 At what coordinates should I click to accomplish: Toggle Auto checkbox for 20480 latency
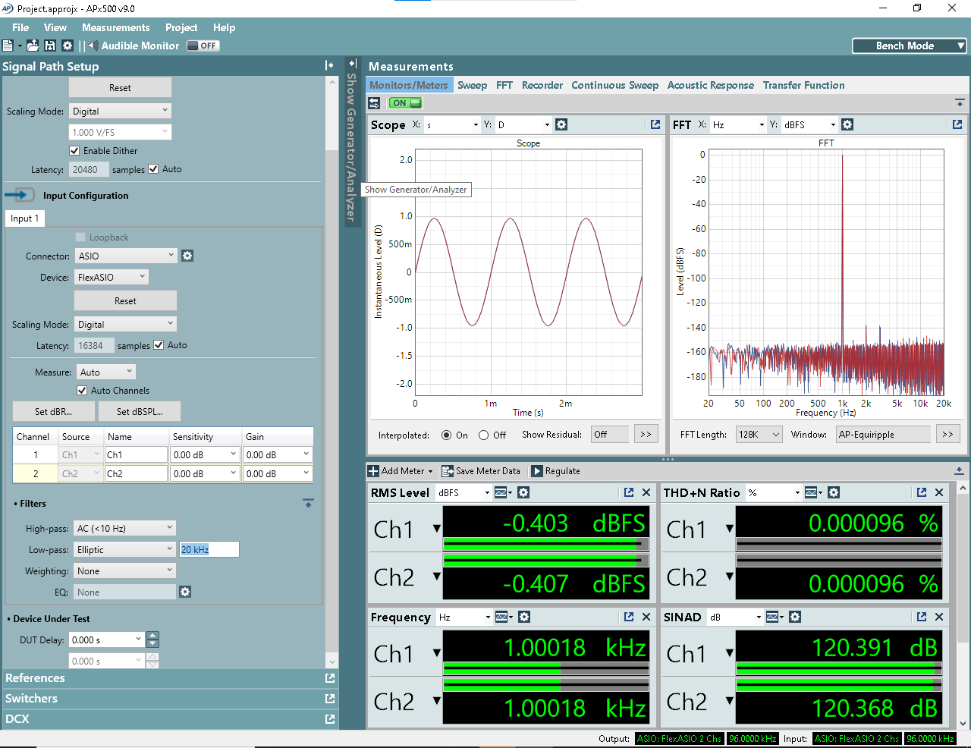153,169
